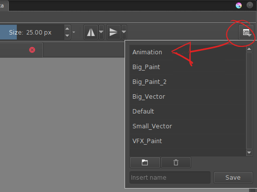Close the document tab with red X
257x192 pixels.
pos(32,50)
